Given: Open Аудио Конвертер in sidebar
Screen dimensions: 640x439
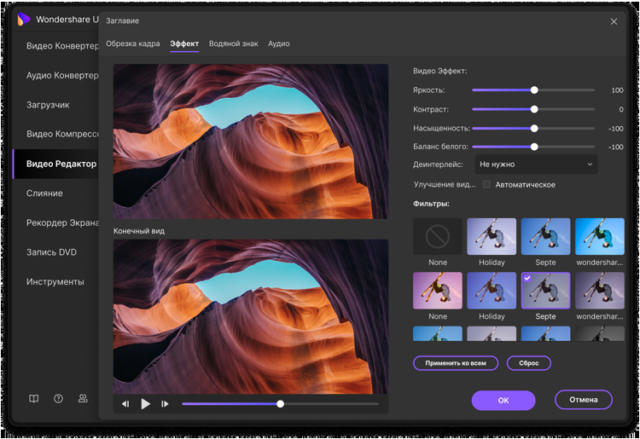Looking at the screenshot, I should pyautogui.click(x=56, y=75).
